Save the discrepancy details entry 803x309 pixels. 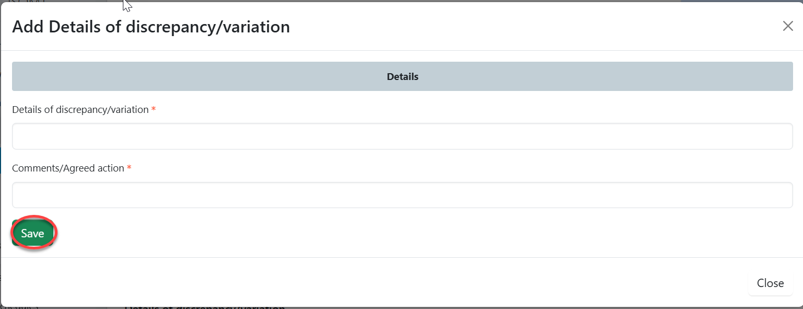[x=32, y=234]
